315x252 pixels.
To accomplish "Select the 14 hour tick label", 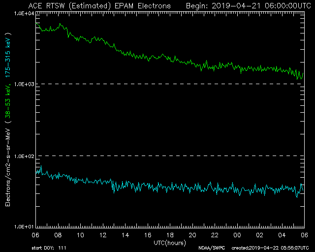I will pyautogui.click(x=125, y=234).
